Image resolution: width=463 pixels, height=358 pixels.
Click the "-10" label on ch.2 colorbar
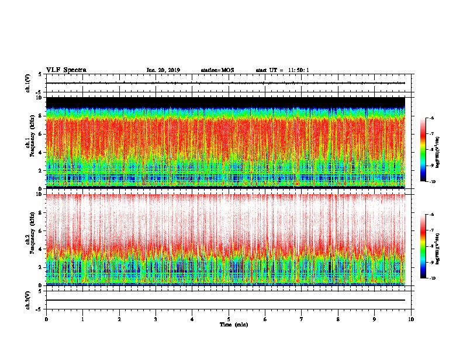432,278
